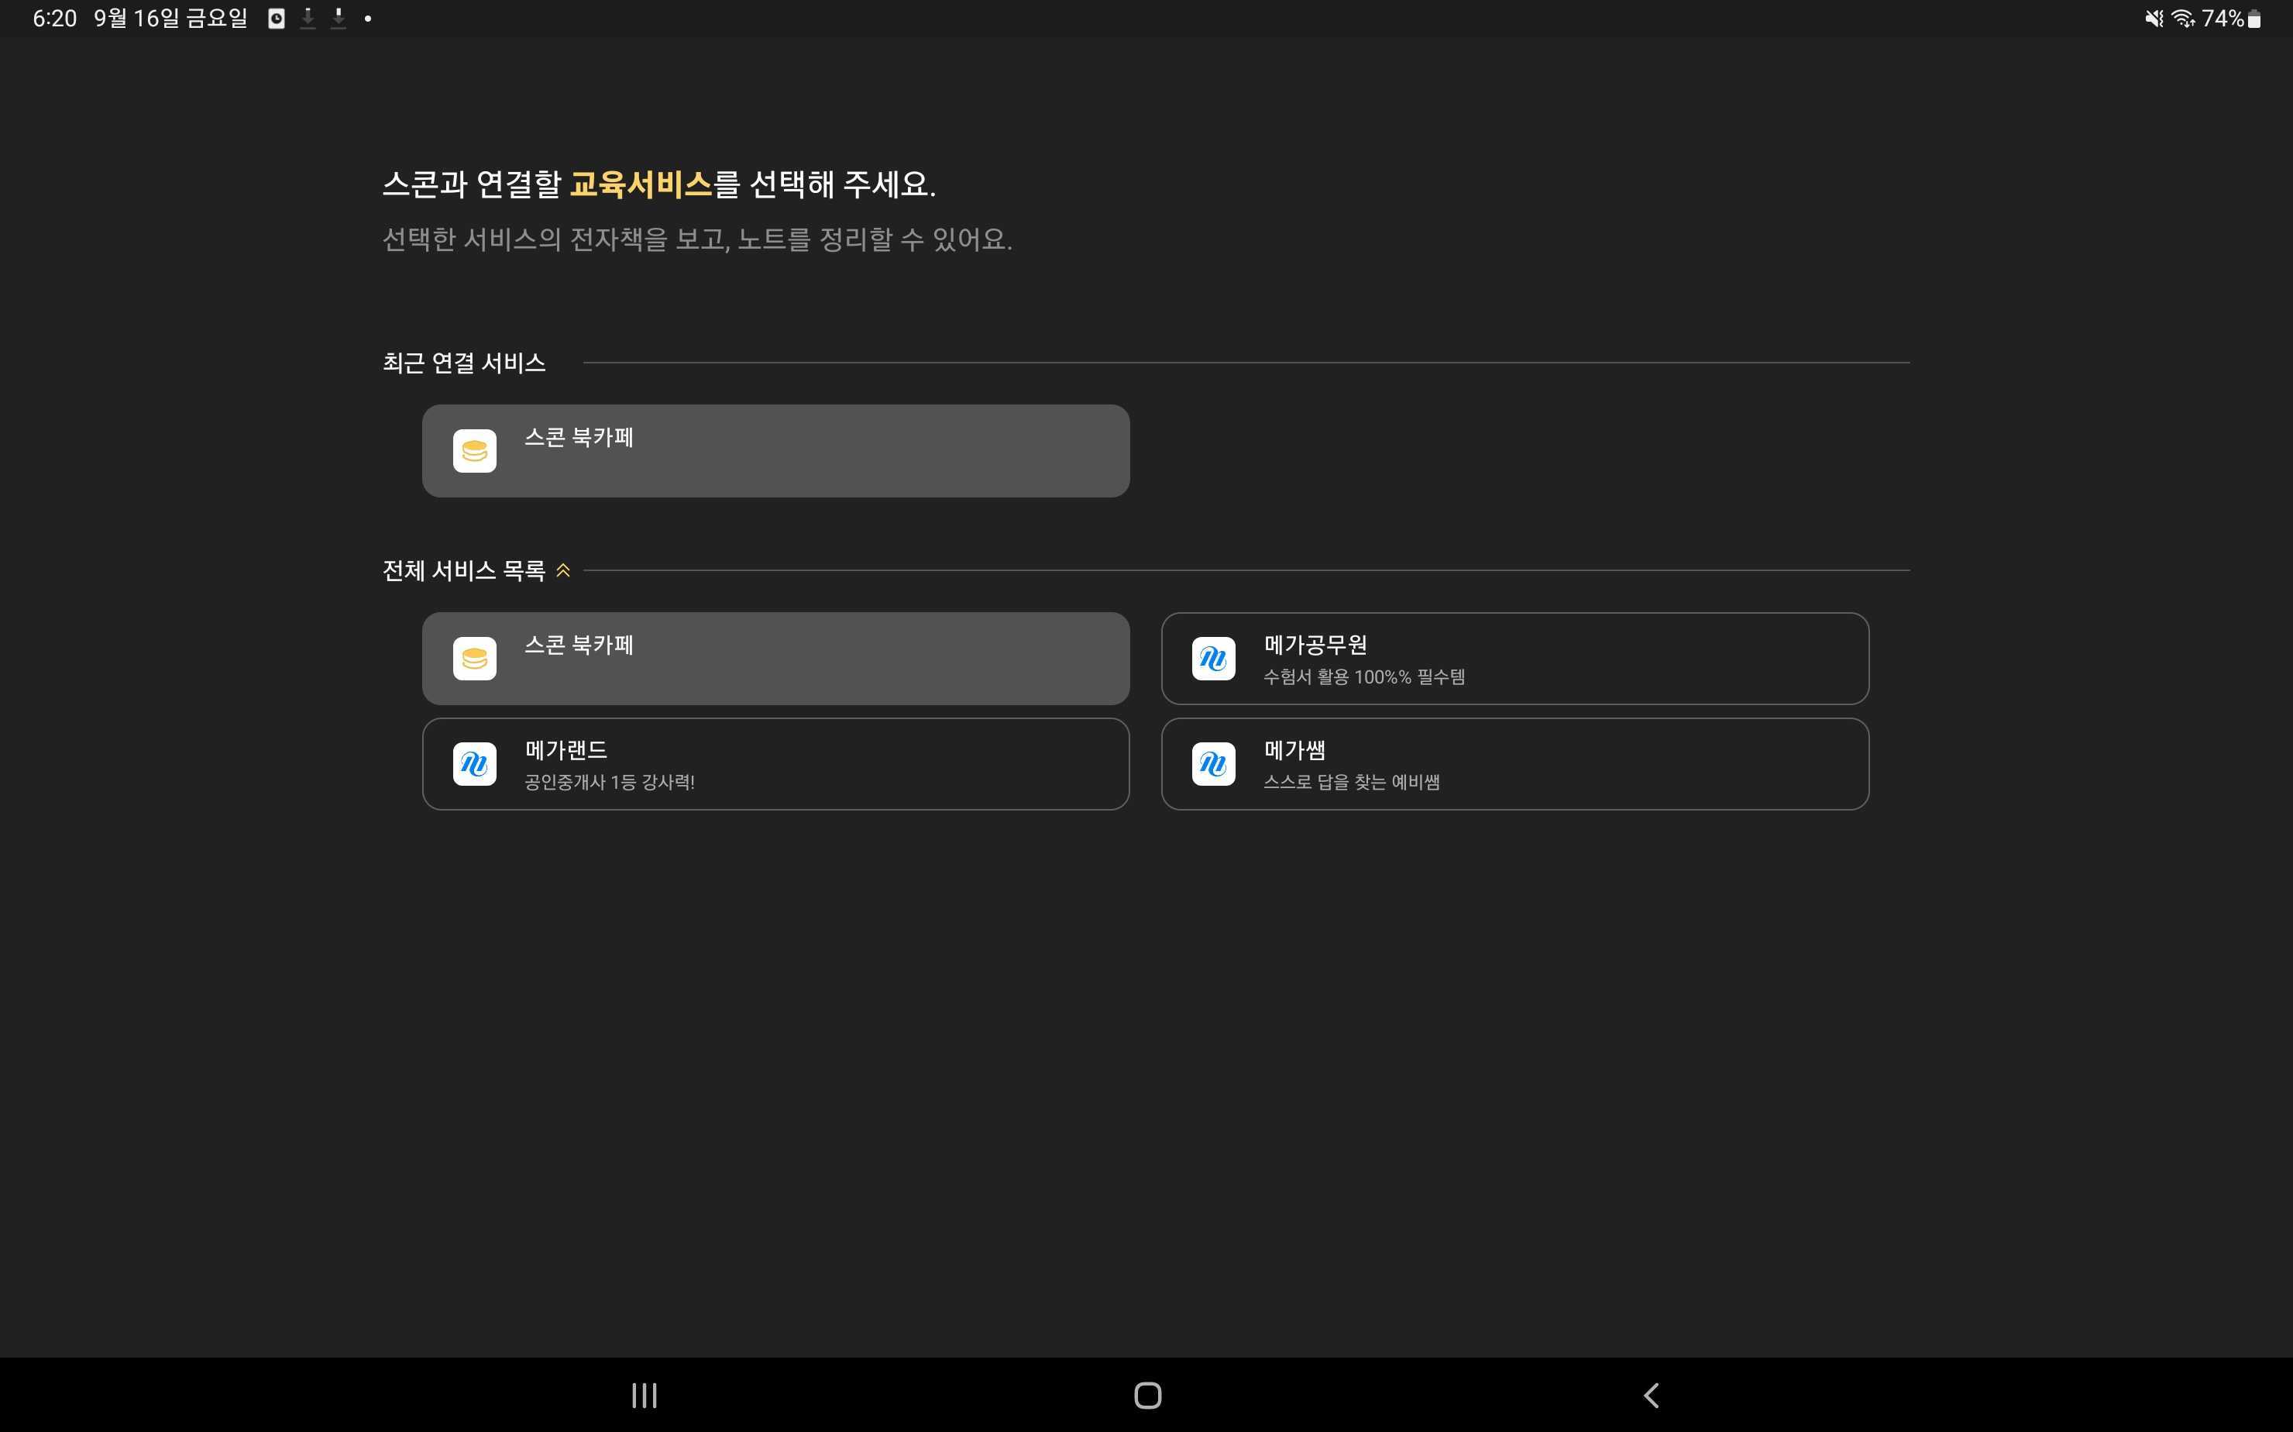This screenshot has height=1432, width=2293.
Task: Go back using the navigation back arrow
Action: click(x=1651, y=1395)
